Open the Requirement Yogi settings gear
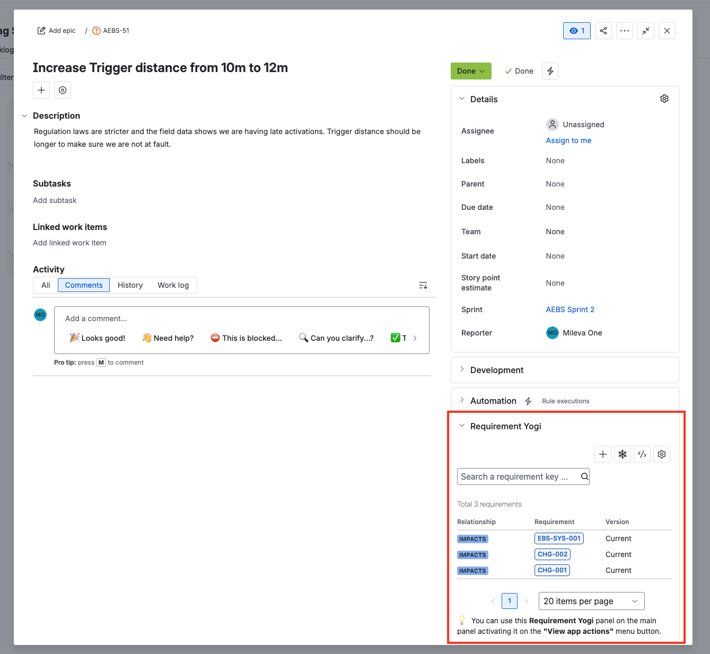This screenshot has width=710, height=654. point(662,454)
